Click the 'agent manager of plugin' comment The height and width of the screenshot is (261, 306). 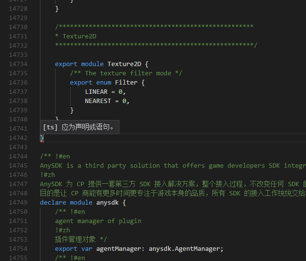[98, 221]
